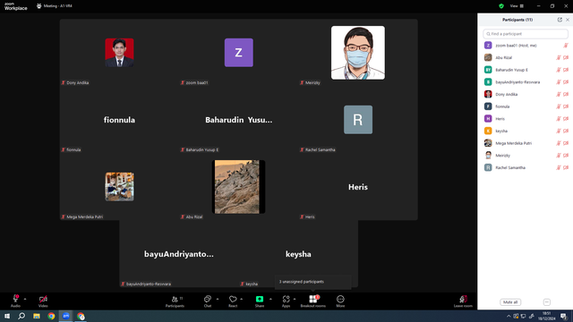Toggle keysha's video-off camera icon
Screen dimensions: 573x322
(x=566, y=131)
